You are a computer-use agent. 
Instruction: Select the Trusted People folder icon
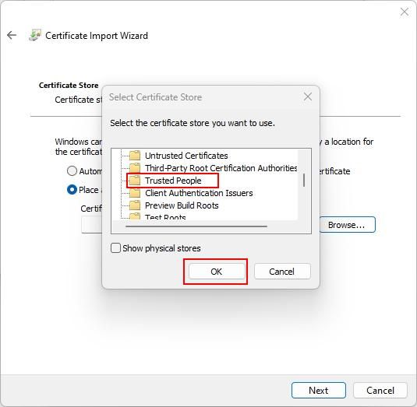(x=135, y=181)
